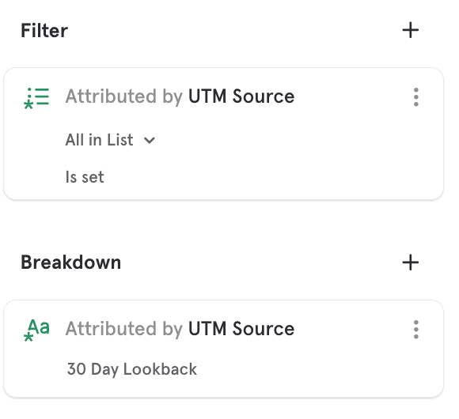The height and width of the screenshot is (419, 459).
Task: Click the word "List" in the match-type selector
Action: pyautogui.click(x=120, y=140)
